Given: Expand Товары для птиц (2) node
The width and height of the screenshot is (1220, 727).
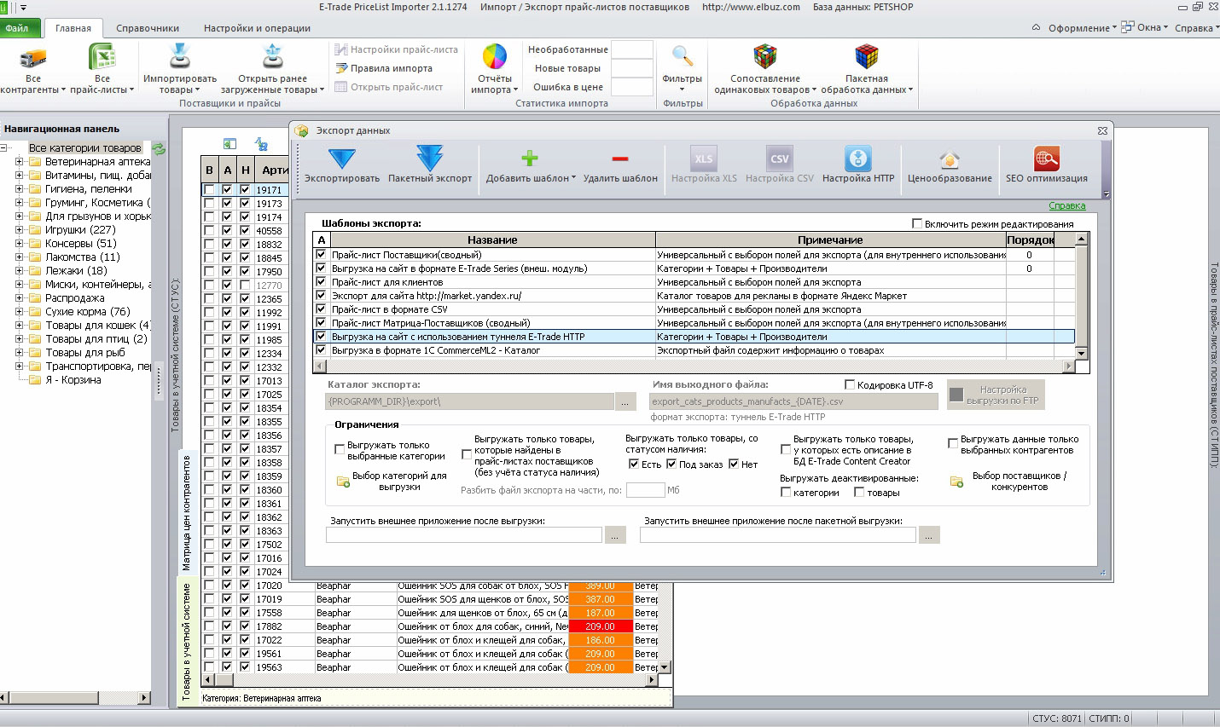Looking at the screenshot, I should (x=19, y=339).
